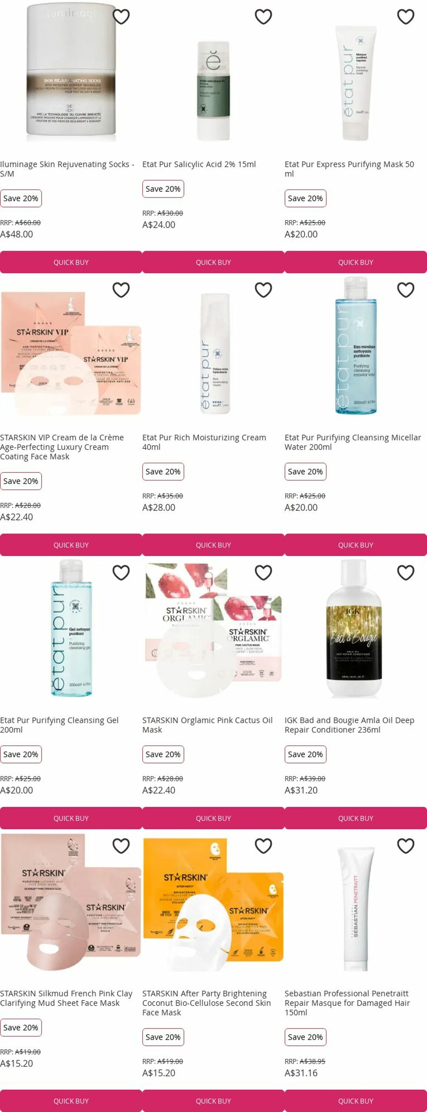Wishlist heart for IGK Bad and Bougie conditioner
427x1112 pixels.
point(406,573)
